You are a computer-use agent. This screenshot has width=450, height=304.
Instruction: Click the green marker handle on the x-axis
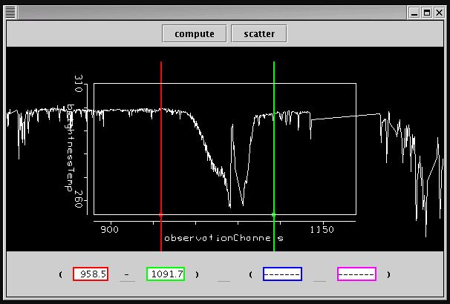pyautogui.click(x=274, y=215)
